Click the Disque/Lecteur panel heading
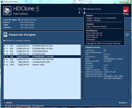 [93, 47]
